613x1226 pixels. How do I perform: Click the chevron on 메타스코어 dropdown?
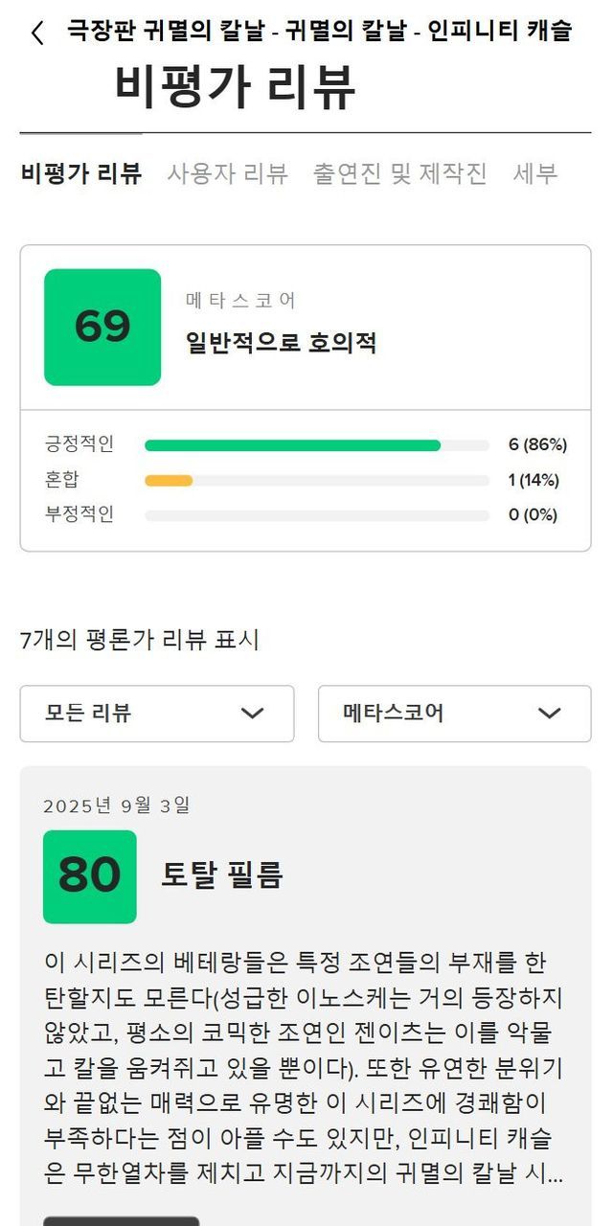[549, 714]
